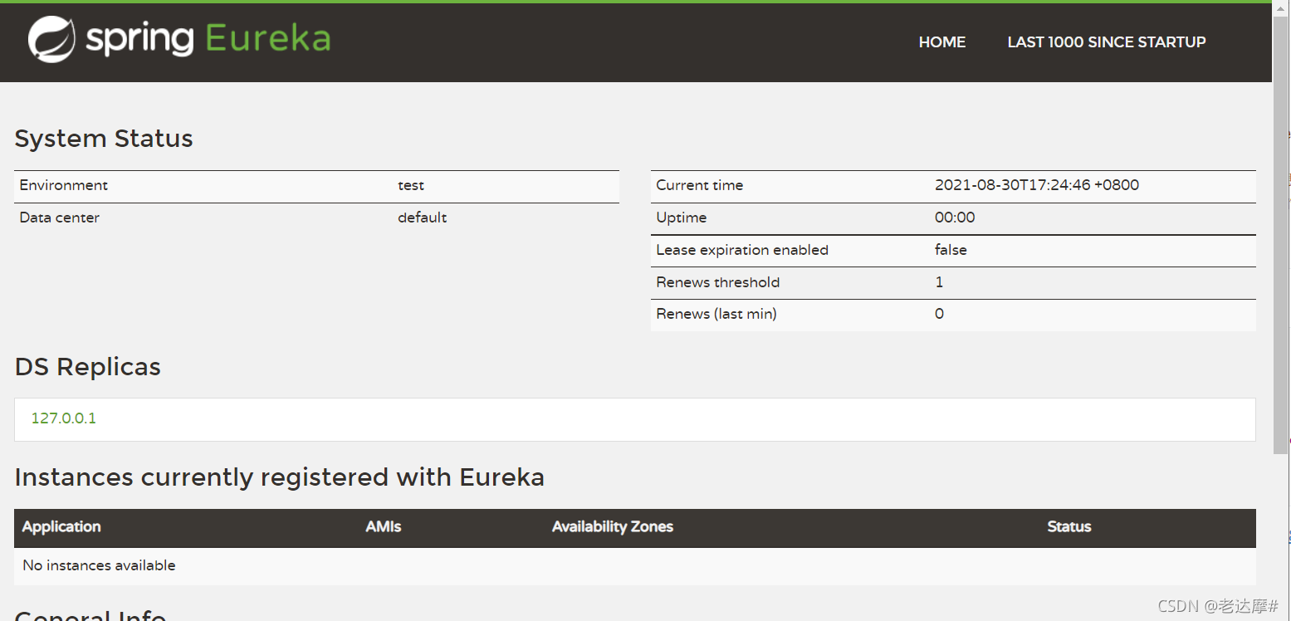Click the 'default' data center value

point(423,218)
